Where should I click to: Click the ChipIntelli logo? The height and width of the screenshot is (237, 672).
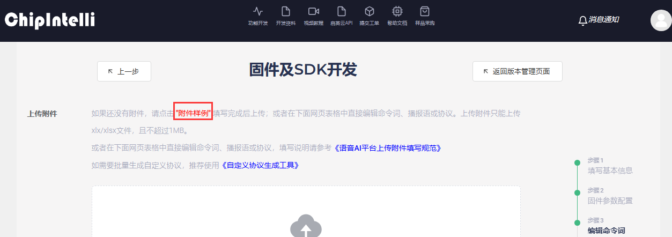coord(50,20)
